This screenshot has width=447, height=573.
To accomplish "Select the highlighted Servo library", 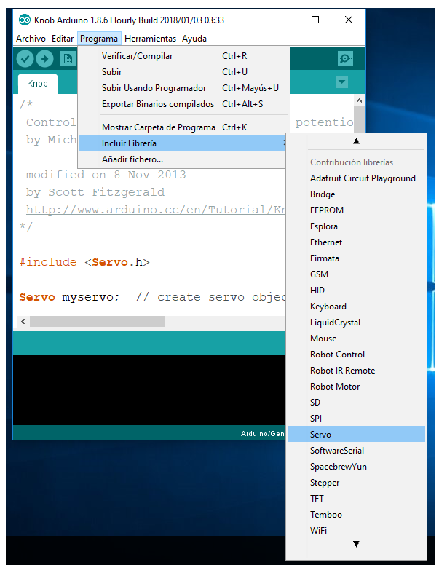I will point(356,435).
